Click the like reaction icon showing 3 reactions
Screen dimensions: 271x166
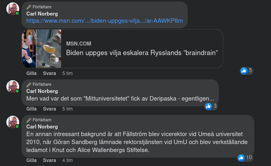tap(208, 106)
